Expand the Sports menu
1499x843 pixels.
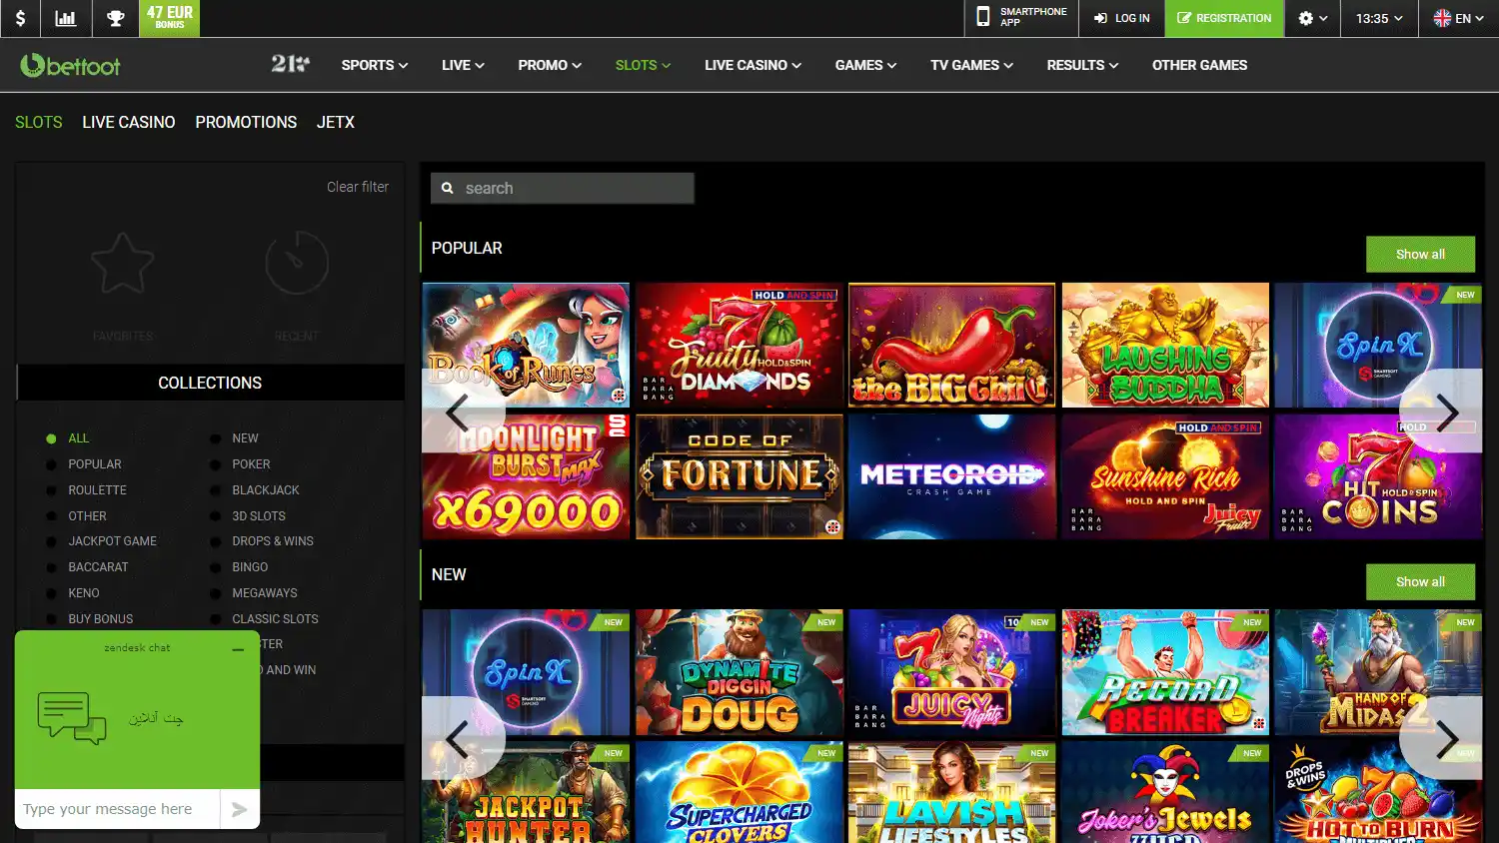(374, 65)
